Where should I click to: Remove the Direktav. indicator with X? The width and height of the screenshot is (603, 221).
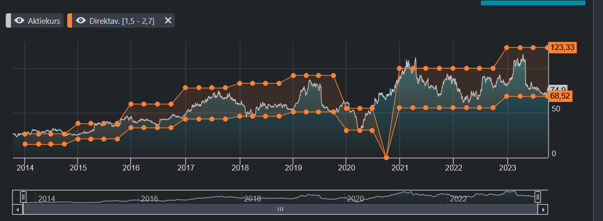pyautogui.click(x=167, y=20)
